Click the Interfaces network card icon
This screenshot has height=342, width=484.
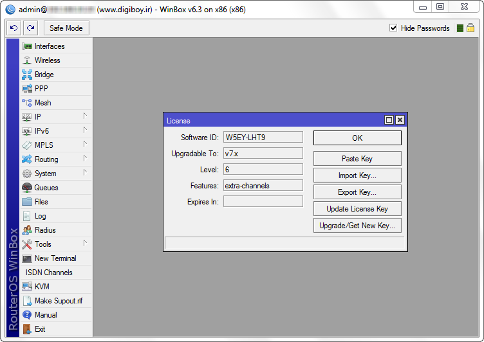click(x=27, y=46)
